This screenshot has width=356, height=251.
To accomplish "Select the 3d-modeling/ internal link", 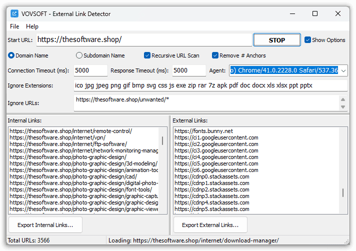I will (x=83, y=163).
